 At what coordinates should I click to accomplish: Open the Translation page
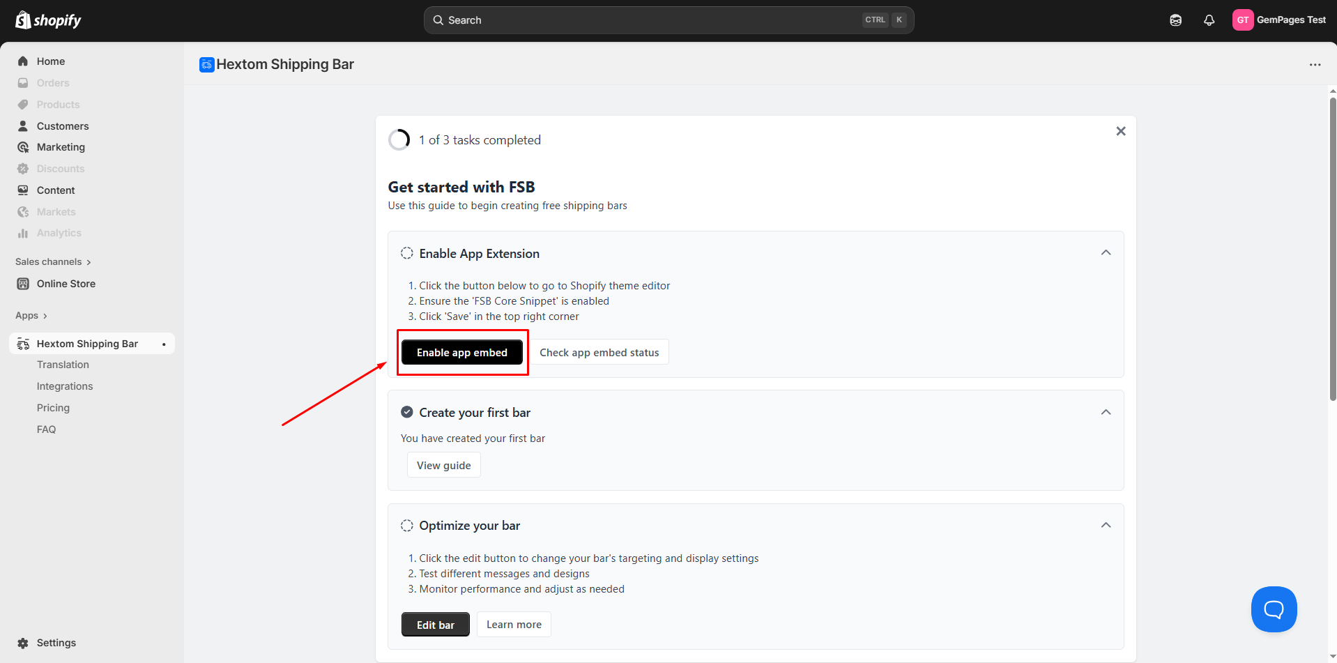(x=63, y=365)
